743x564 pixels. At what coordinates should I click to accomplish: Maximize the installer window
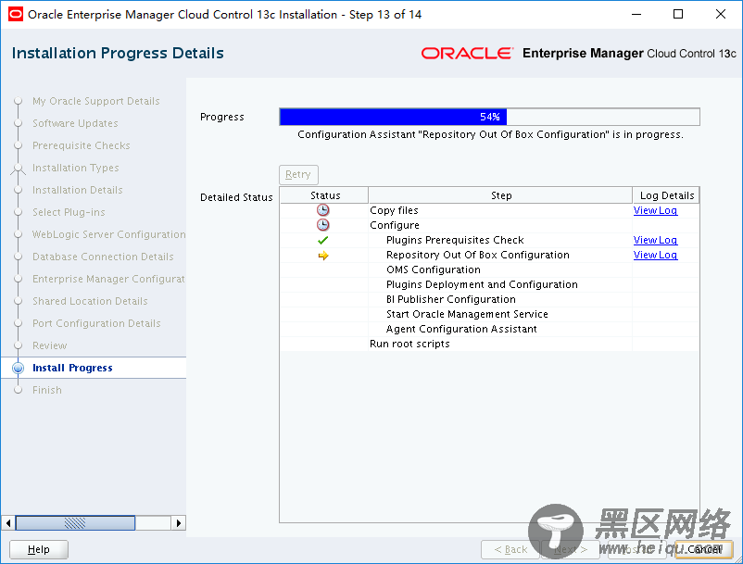678,14
